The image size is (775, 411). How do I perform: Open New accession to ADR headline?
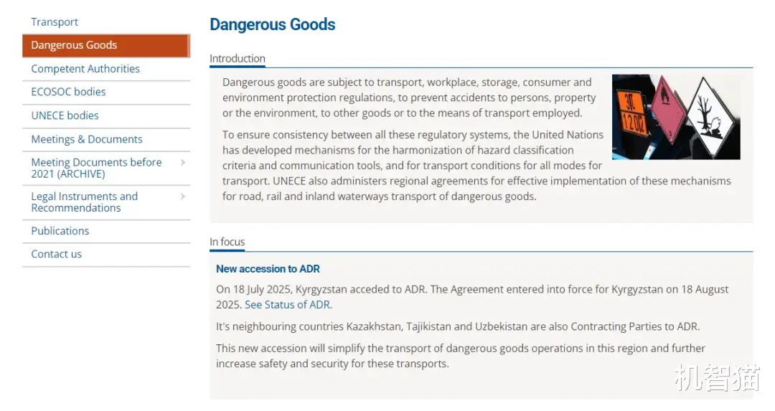268,269
